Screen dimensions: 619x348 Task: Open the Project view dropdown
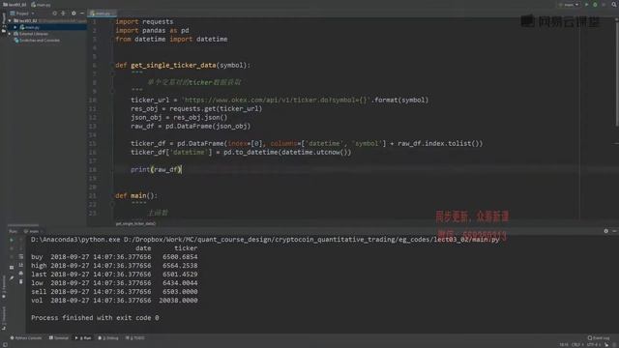click(x=22, y=14)
